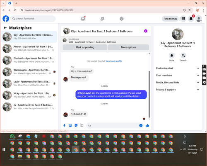
Task: Open the Windows notification center
Action: [x=202, y=149]
